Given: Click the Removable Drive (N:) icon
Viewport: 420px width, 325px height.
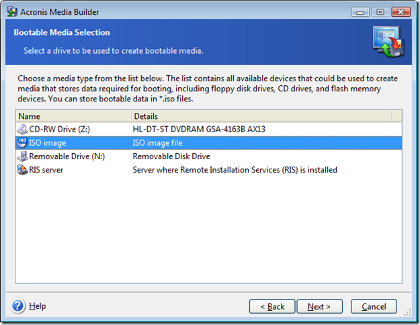Looking at the screenshot, I should point(22,156).
